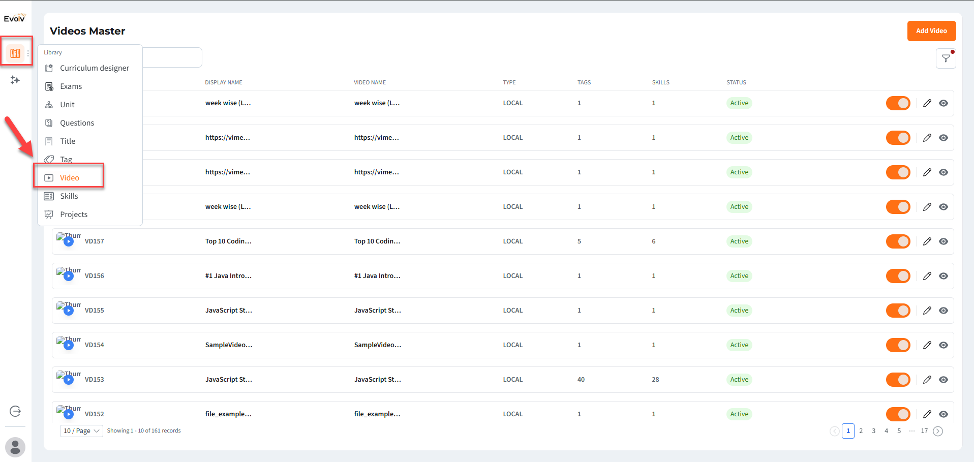View the VD155 video details
The image size is (974, 462).
(x=943, y=311)
